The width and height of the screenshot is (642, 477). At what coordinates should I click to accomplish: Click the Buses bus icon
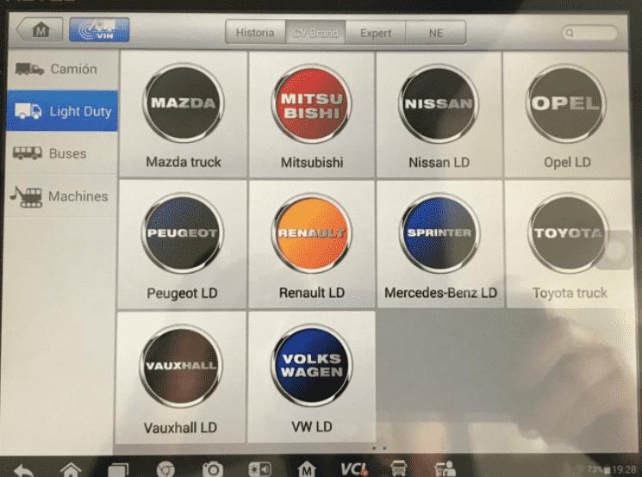[x=28, y=153]
